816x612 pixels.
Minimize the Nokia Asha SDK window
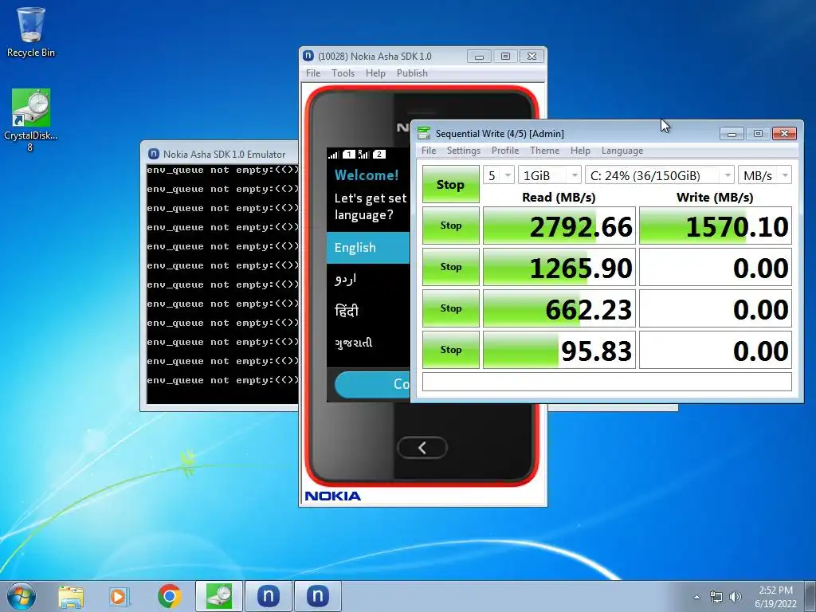pos(479,57)
